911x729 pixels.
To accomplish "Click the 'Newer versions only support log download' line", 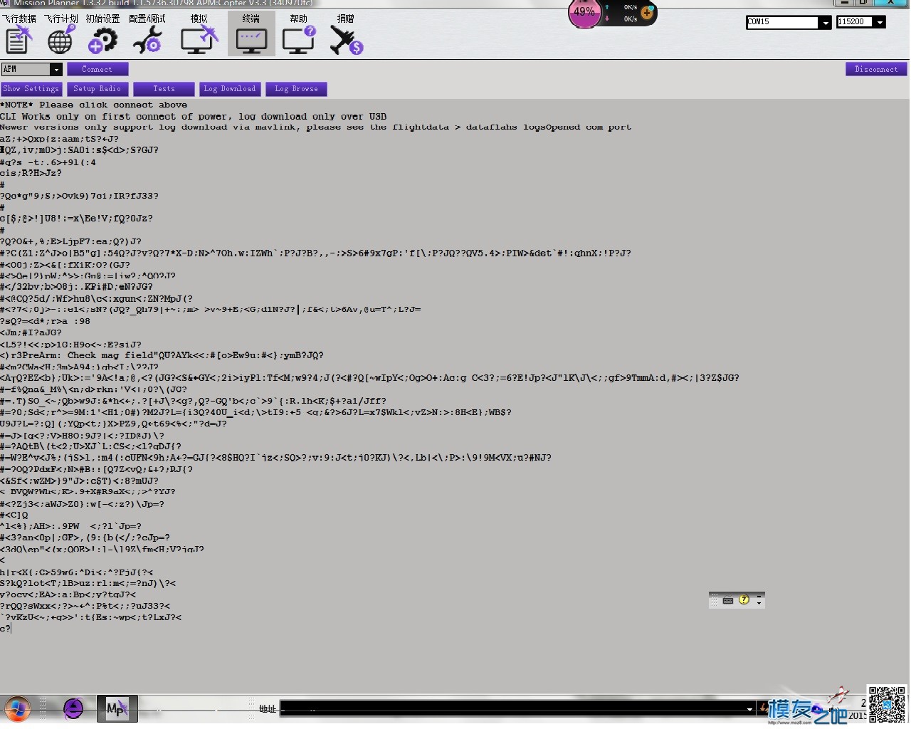I will 315,127.
